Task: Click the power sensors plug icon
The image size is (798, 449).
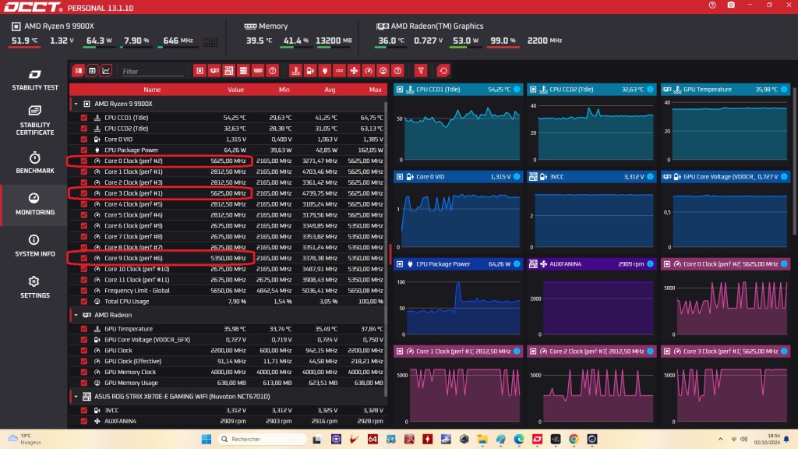Action: tap(325, 70)
